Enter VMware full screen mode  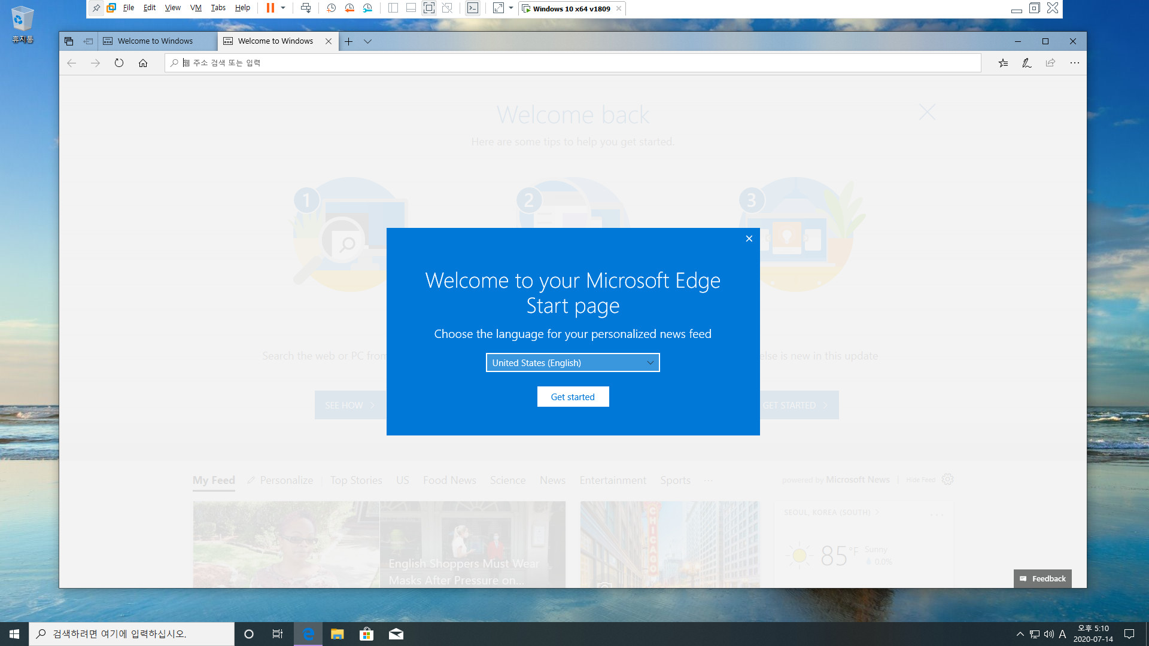pyautogui.click(x=429, y=8)
